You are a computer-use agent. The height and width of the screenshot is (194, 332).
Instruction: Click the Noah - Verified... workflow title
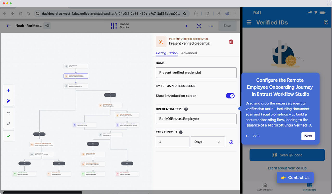28,26
